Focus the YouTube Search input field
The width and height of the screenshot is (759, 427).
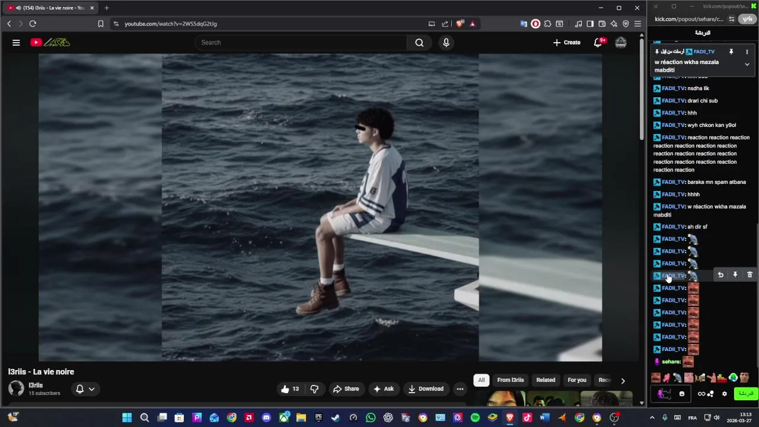301,42
